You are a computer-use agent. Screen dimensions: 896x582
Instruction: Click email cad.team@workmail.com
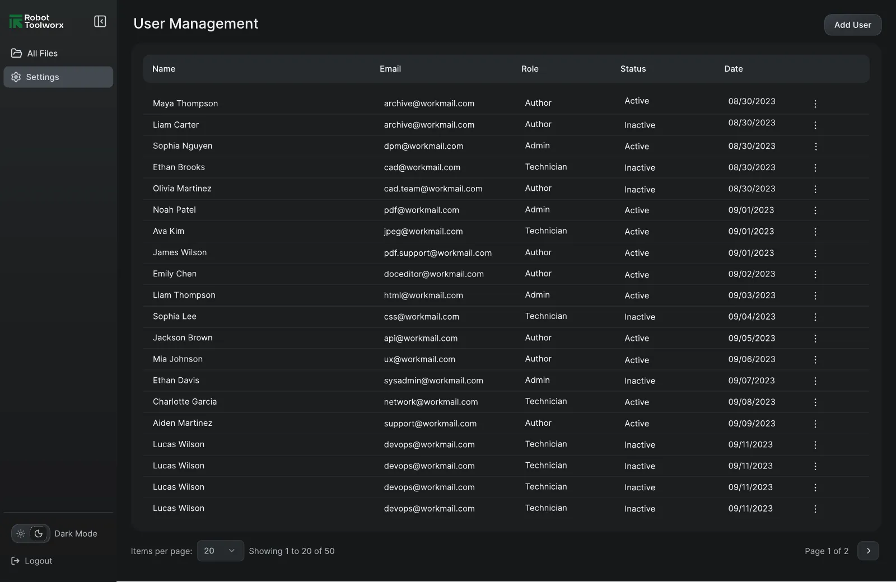tap(433, 189)
